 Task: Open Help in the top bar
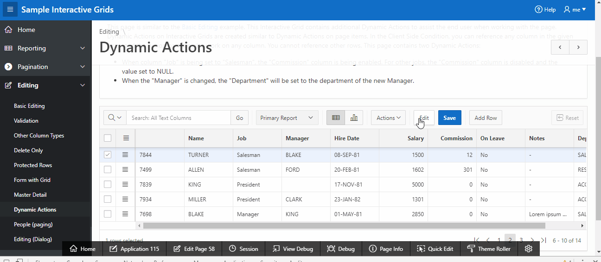(545, 10)
